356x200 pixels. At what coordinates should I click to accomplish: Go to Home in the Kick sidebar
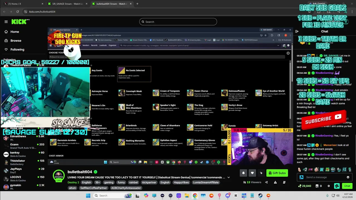point(12,32)
